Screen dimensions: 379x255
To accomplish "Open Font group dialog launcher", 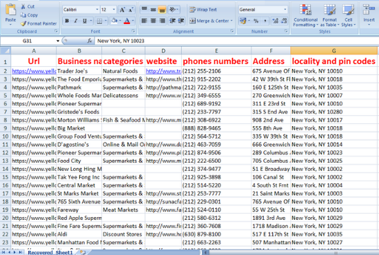I will (133, 31).
